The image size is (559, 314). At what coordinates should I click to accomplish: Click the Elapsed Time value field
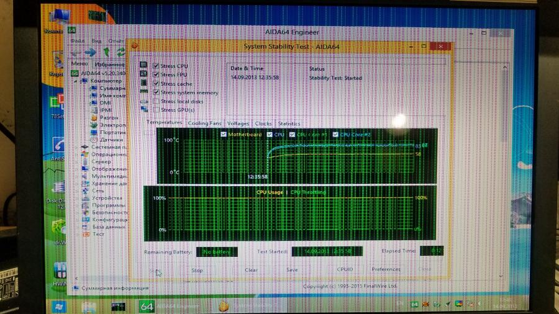(432, 251)
